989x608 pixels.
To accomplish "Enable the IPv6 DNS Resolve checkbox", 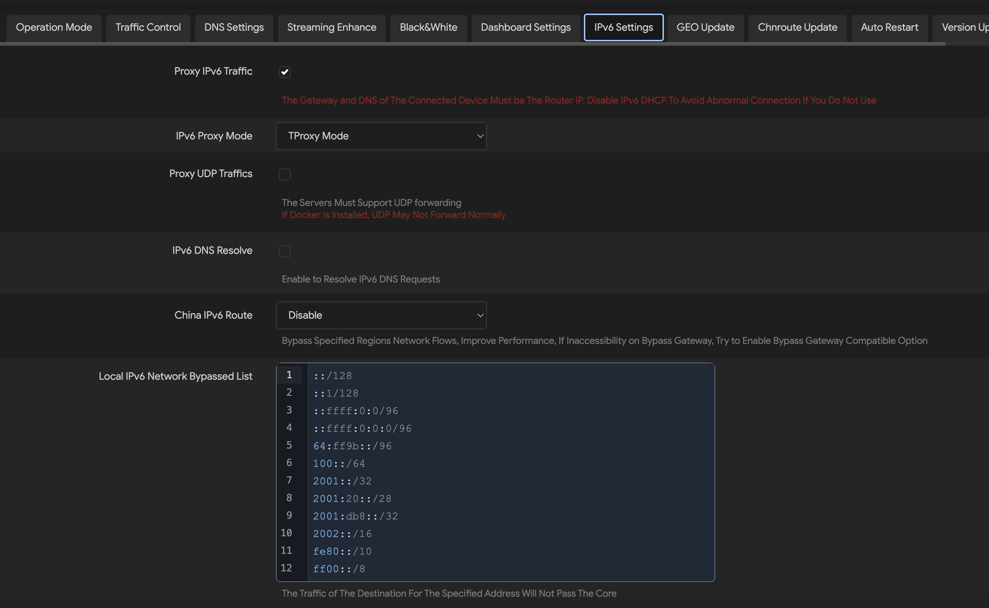I will (285, 251).
